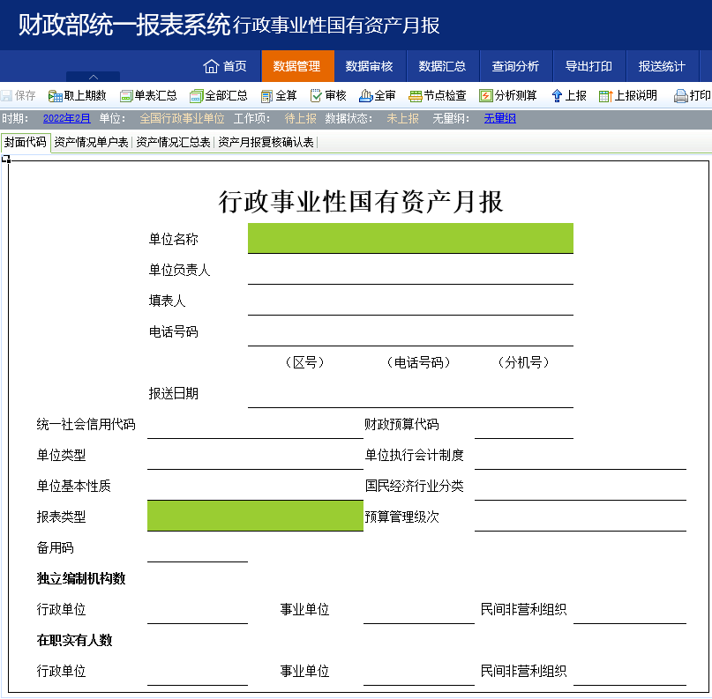This screenshot has height=699, width=712.
Task: Open the 数据管理 menu tab
Action: (297, 66)
